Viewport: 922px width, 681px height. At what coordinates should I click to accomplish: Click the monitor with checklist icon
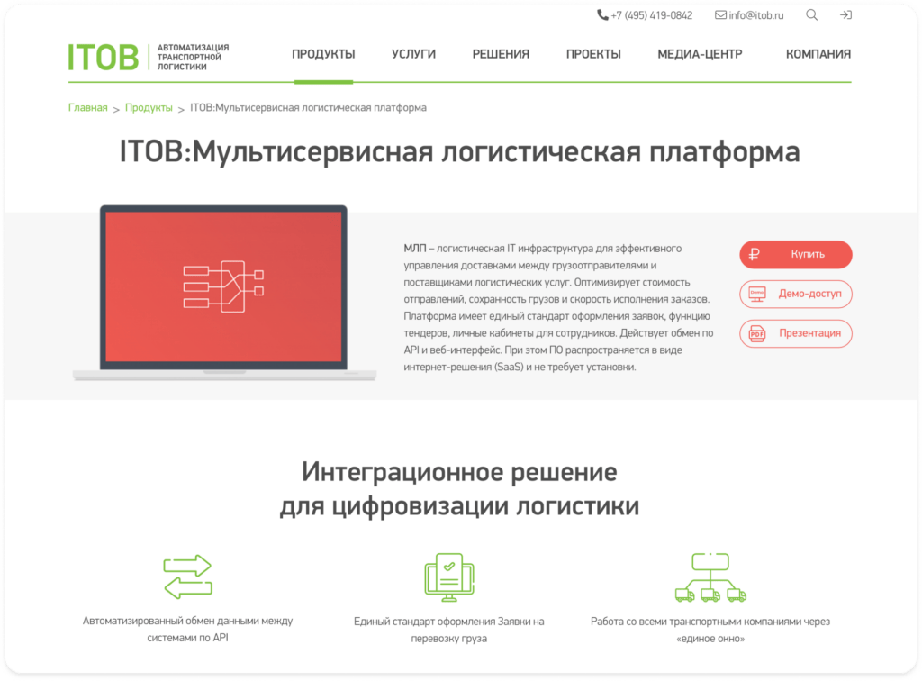[x=447, y=577]
